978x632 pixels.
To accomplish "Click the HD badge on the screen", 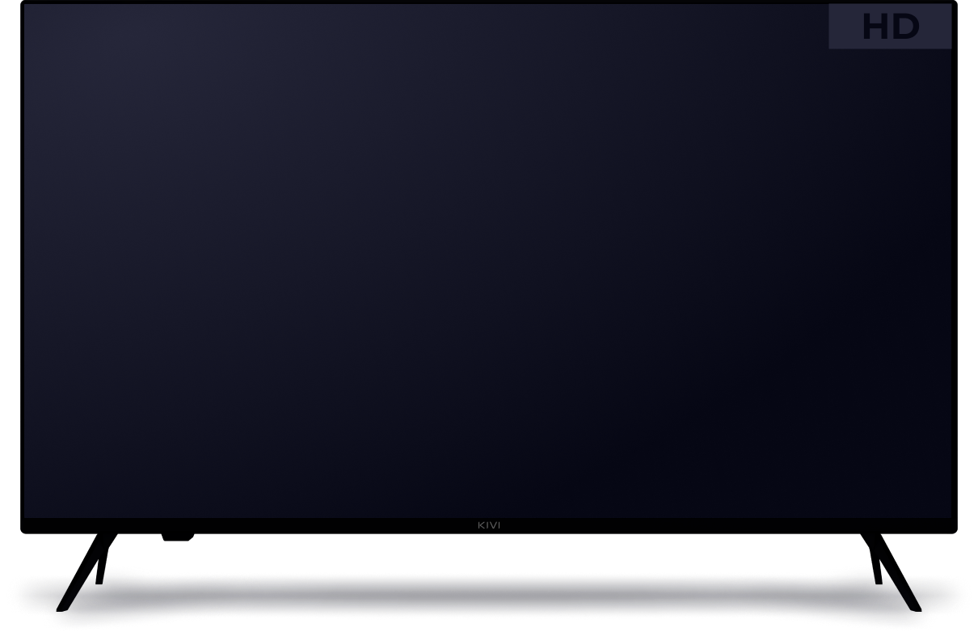I will click(890, 27).
